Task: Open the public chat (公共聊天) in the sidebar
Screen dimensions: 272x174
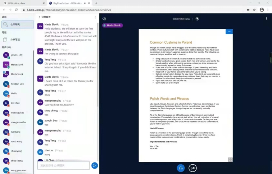Action: click(17, 24)
